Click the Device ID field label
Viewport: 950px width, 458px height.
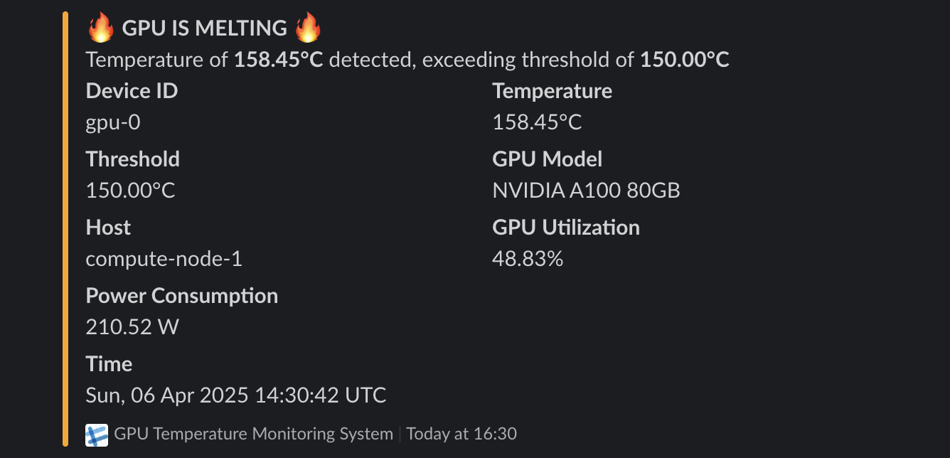point(132,91)
